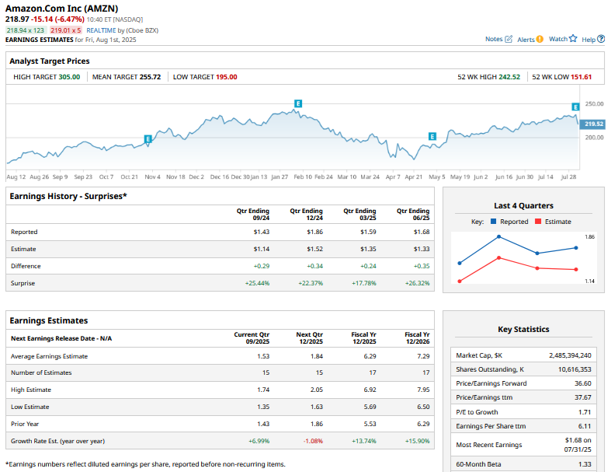Click the mean target value 255.72
The height and width of the screenshot is (472, 611).
pos(150,77)
